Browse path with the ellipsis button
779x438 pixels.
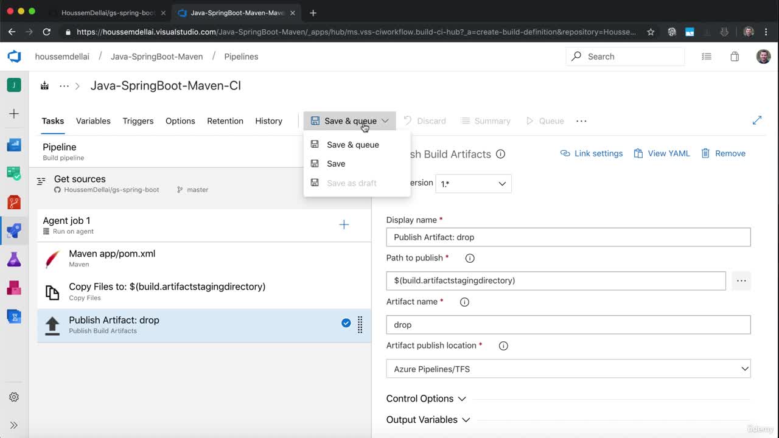pos(741,280)
